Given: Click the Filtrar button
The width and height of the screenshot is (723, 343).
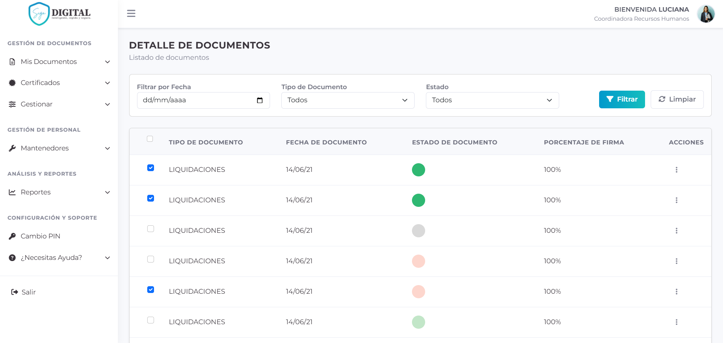Looking at the screenshot, I should pyautogui.click(x=622, y=99).
